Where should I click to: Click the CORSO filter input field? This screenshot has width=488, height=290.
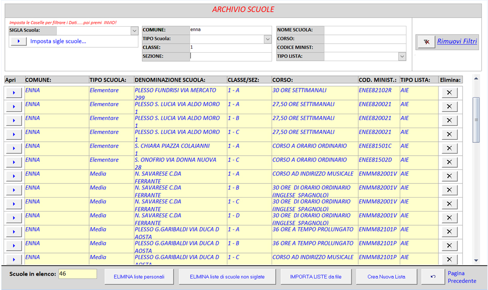pyautogui.click(x=365, y=39)
